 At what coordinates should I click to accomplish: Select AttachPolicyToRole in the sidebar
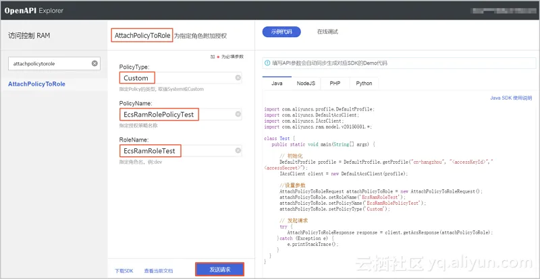click(36, 84)
